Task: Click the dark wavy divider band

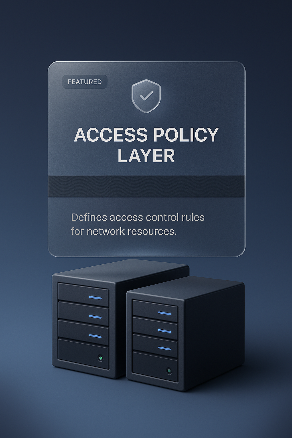Action: [146, 186]
